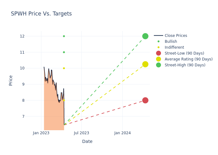Select the large red Street-Low chart marker
Screen dimensions: 218x155
145,100
